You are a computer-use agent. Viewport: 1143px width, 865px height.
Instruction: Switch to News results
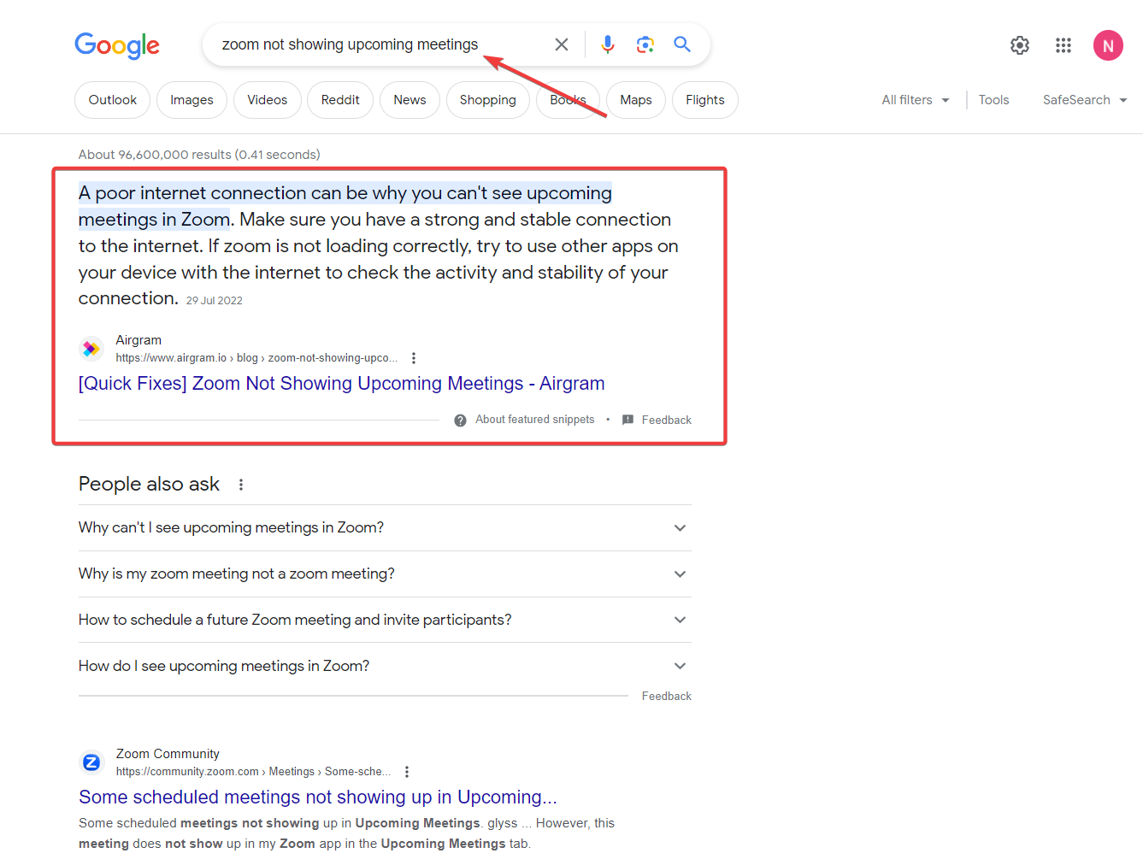[409, 100]
